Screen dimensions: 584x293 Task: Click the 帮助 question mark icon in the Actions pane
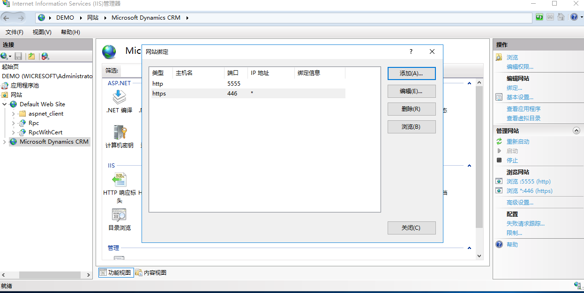pos(499,244)
